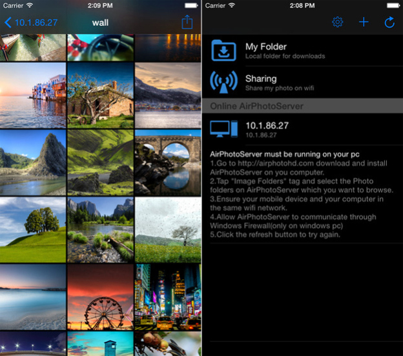Screen dimensions: 403x356
Task: Open the green rolling hills photo
Action: click(100, 161)
